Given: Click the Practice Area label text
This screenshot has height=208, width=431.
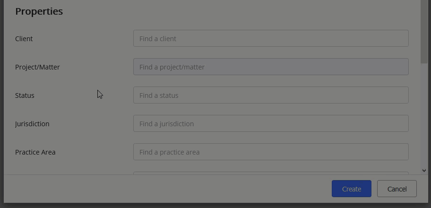Looking at the screenshot, I should pyautogui.click(x=35, y=152).
